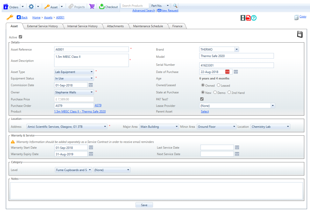Screen dimensions: 310x210
Task: Toggle the Active checkbox
Action: (21, 37)
